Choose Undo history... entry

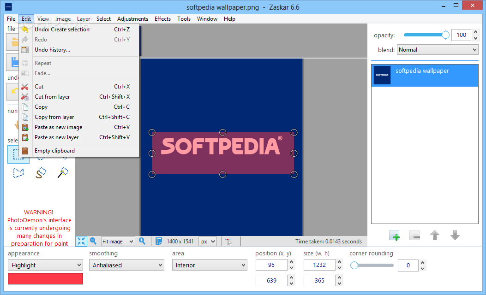pyautogui.click(x=79, y=49)
